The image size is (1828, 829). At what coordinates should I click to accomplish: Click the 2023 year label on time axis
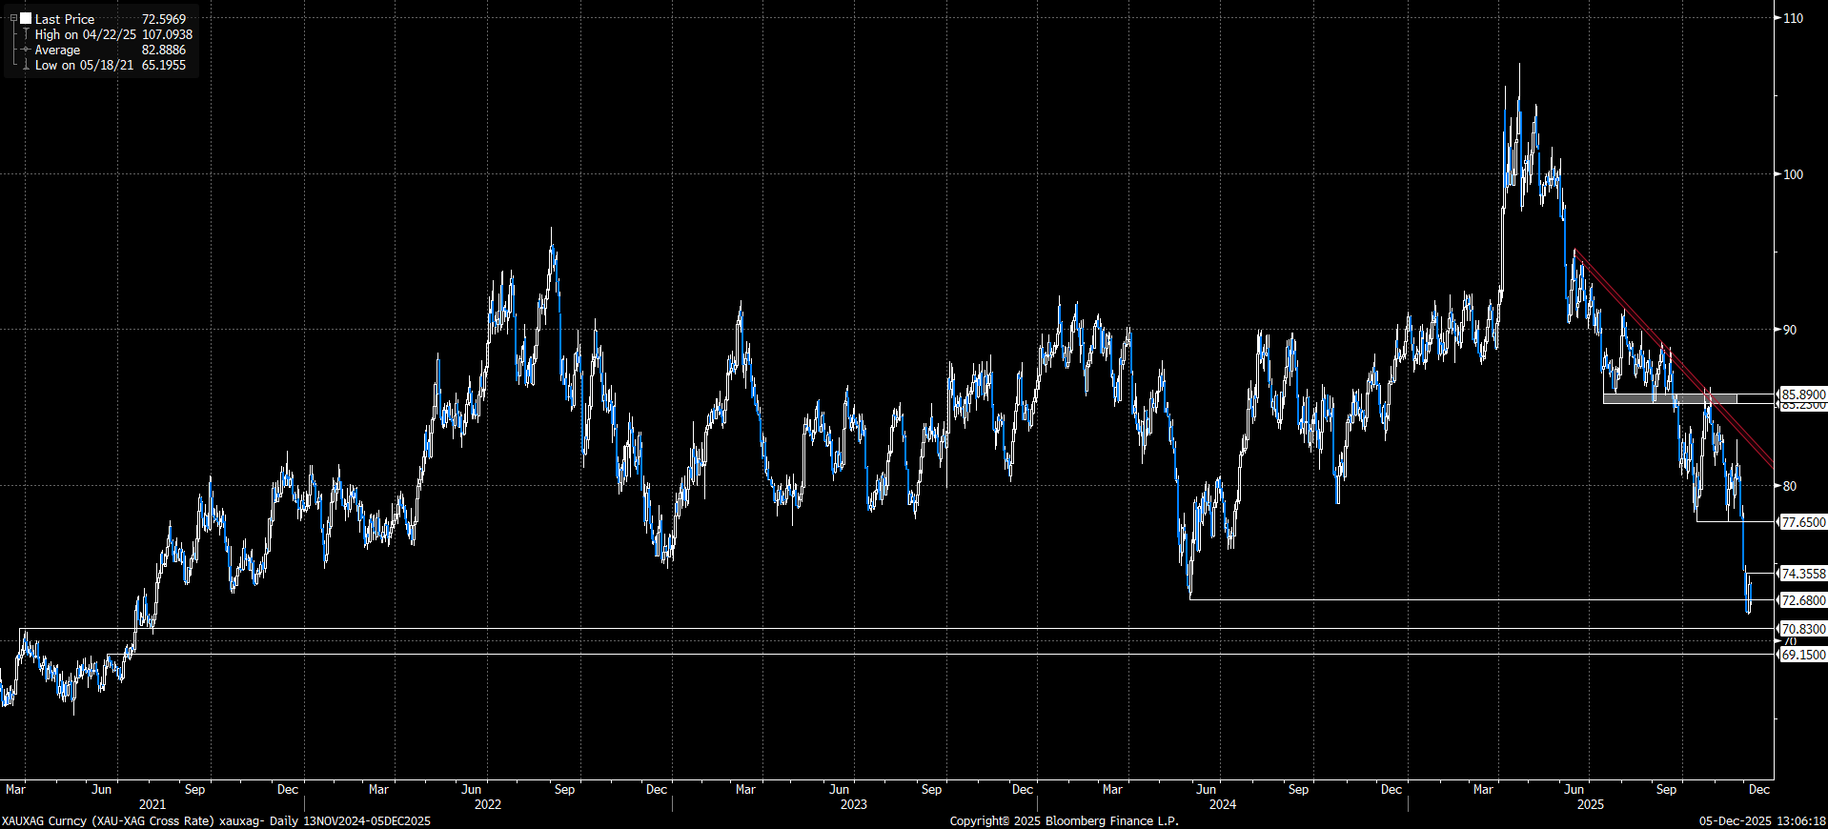coord(853,804)
